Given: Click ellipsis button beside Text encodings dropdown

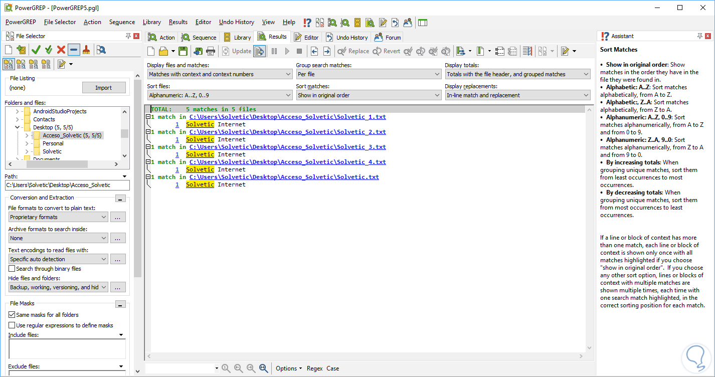Looking at the screenshot, I should pos(118,259).
